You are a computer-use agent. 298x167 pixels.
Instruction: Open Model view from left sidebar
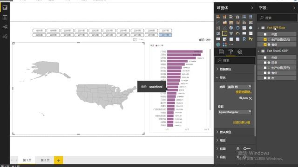click(x=5, y=27)
